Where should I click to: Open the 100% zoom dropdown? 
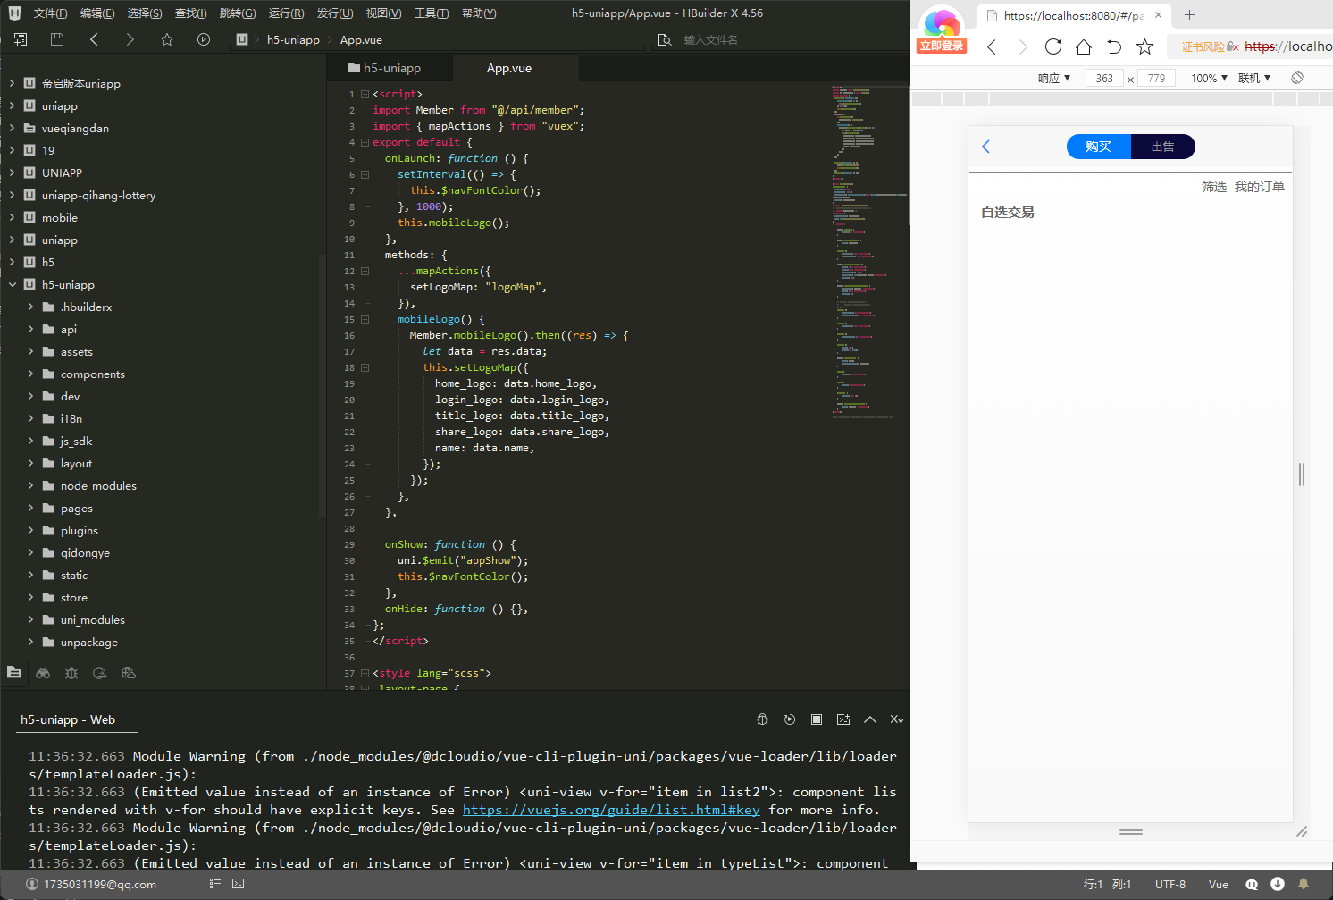pos(1209,78)
